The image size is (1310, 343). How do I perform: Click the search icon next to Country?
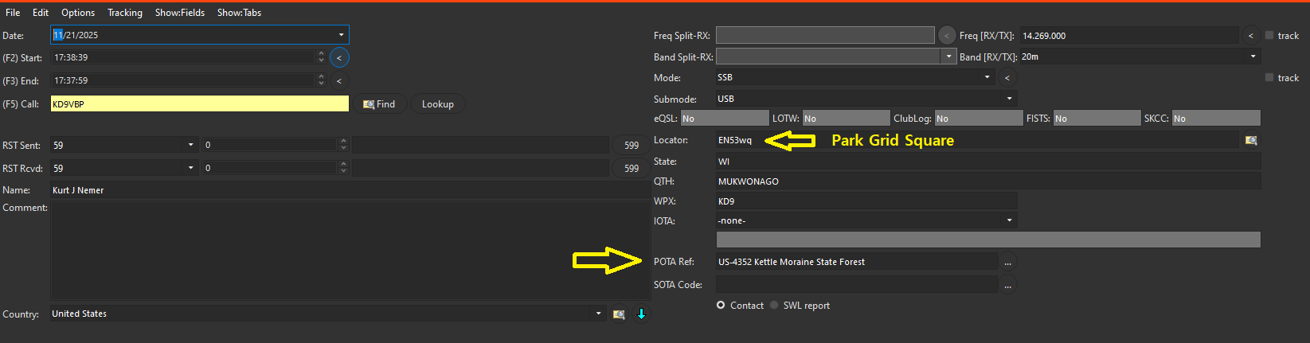pyautogui.click(x=619, y=314)
